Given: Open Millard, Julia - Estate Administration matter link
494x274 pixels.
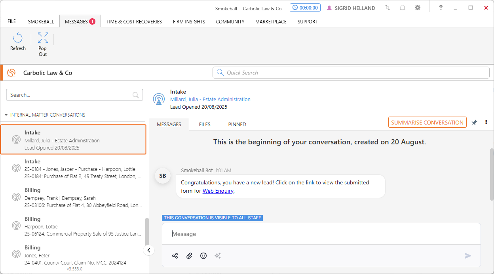Looking at the screenshot, I should coord(210,99).
